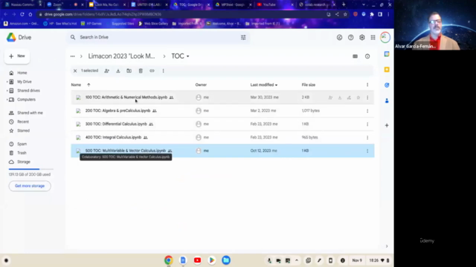
Task: Clear selection with the X icon
Action: pos(75,71)
